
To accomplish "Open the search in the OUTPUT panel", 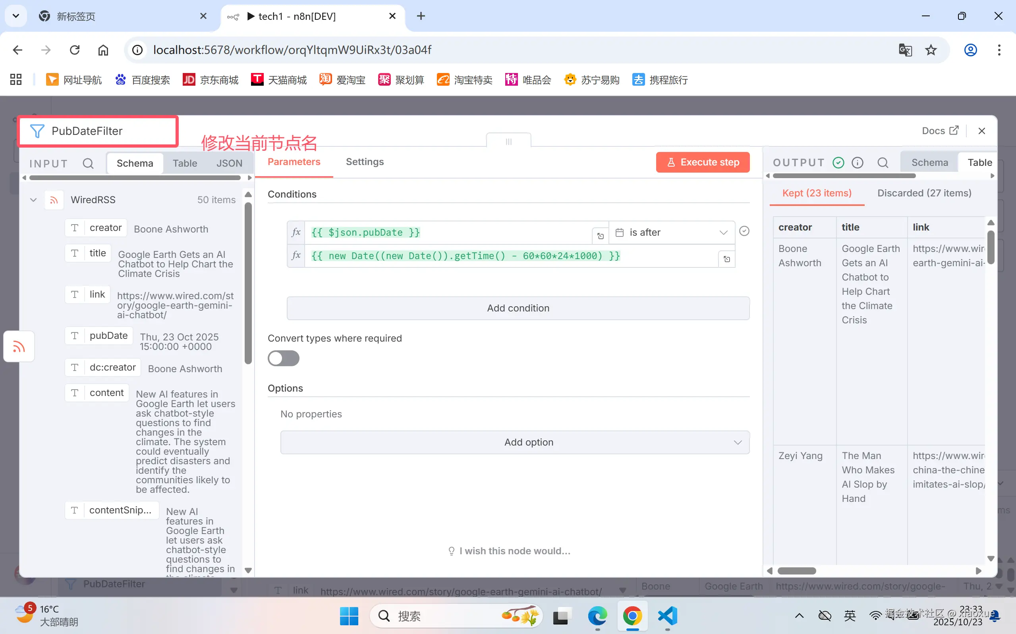I will tap(883, 162).
